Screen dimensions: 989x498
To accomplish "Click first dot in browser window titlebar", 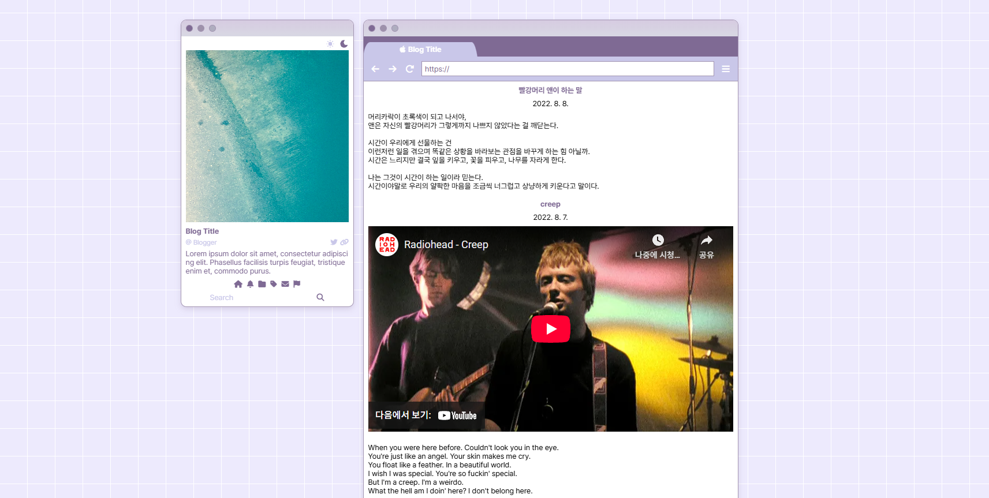I will 372,28.
